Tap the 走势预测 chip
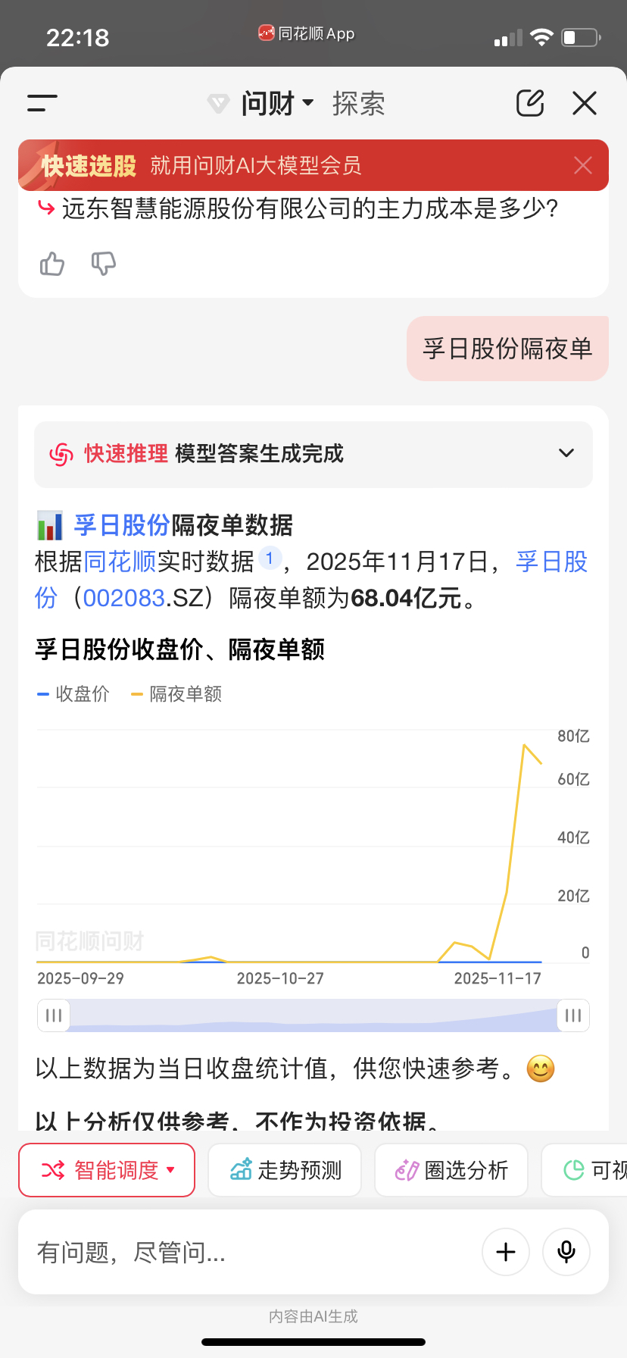This screenshot has width=627, height=1358. pyautogui.click(x=285, y=1170)
